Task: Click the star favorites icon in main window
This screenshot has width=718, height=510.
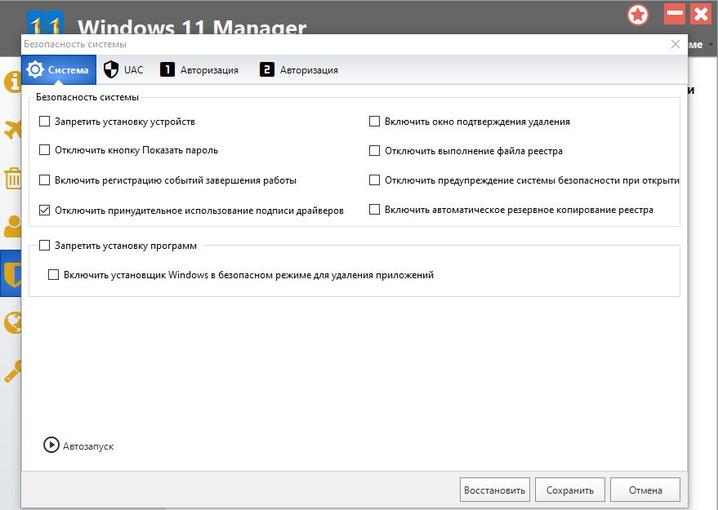Action: (x=638, y=15)
